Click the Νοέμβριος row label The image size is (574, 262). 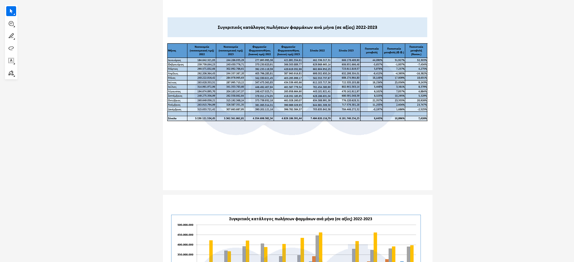click(174, 105)
